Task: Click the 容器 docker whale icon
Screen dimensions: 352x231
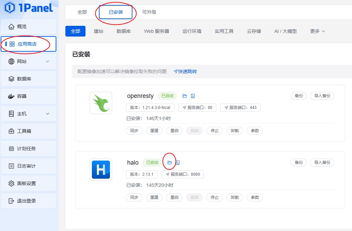Action: (11, 96)
